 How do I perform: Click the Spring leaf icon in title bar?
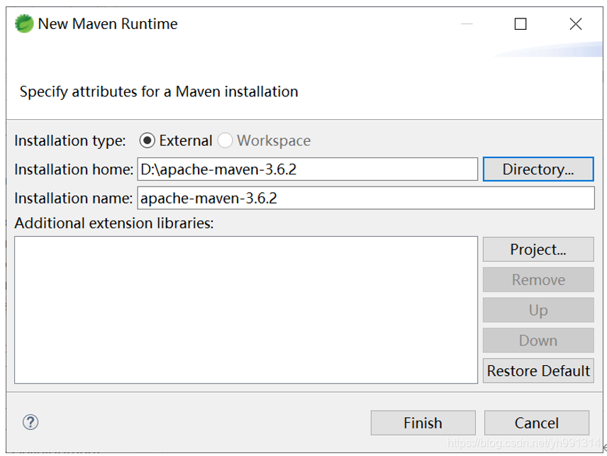pyautogui.click(x=24, y=24)
